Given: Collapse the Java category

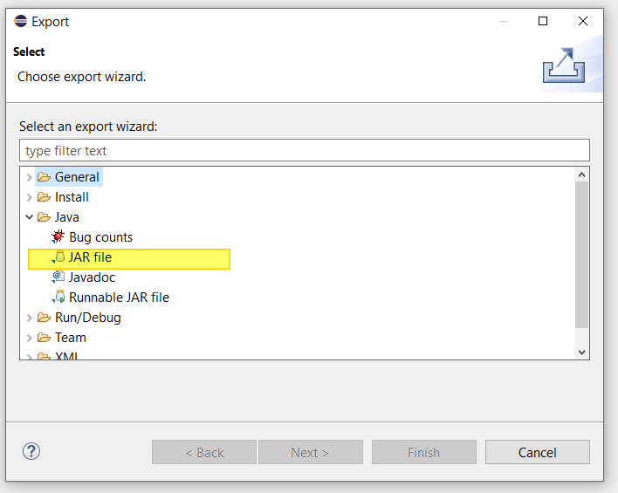Looking at the screenshot, I should point(29,217).
